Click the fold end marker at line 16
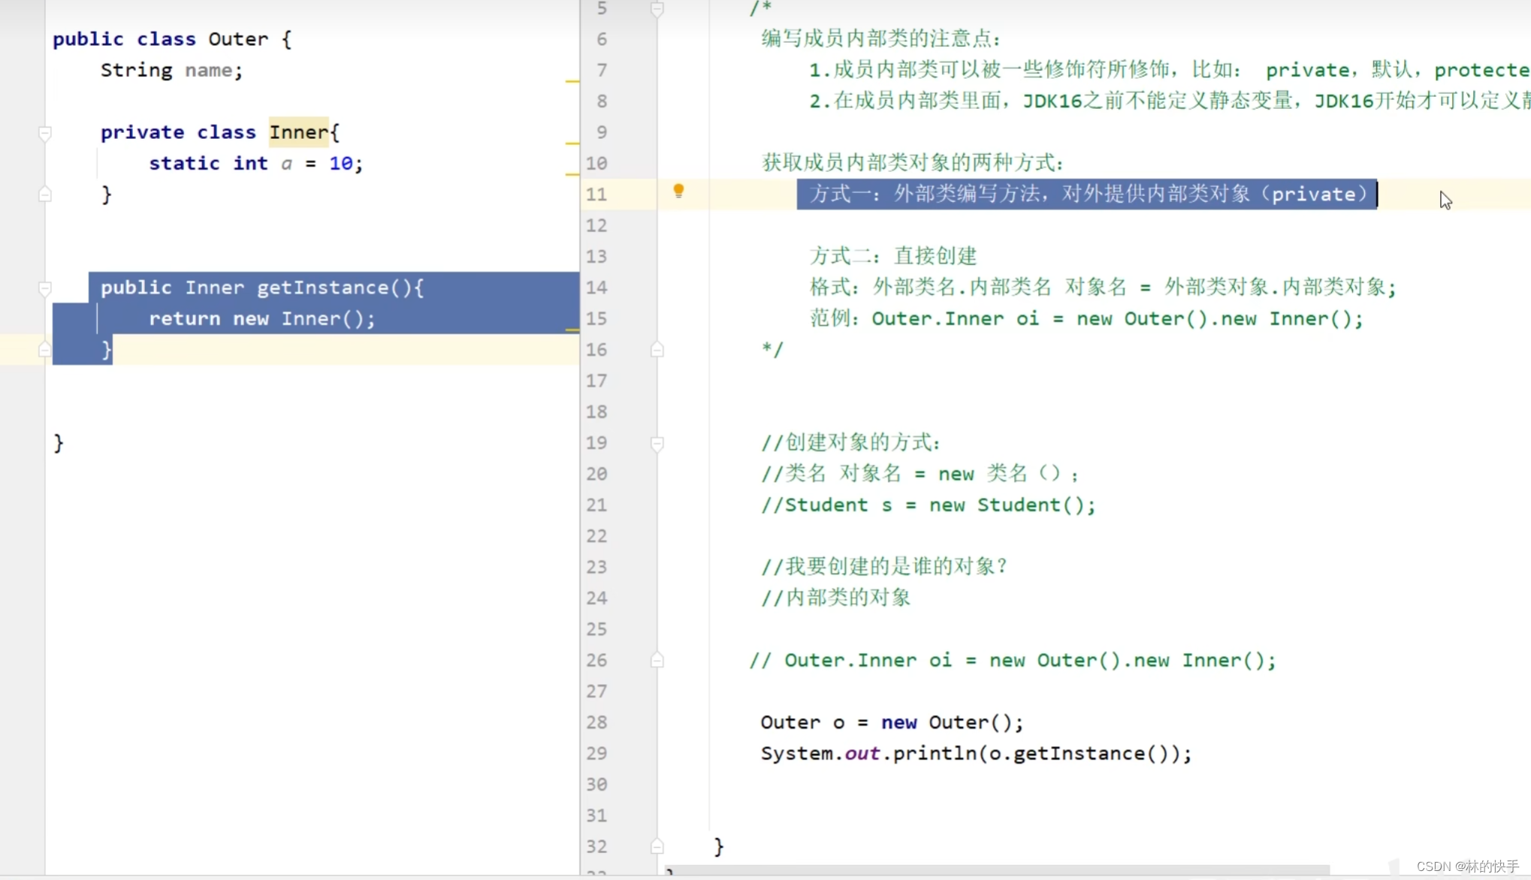Screen dimensions: 1531x880 point(657,350)
